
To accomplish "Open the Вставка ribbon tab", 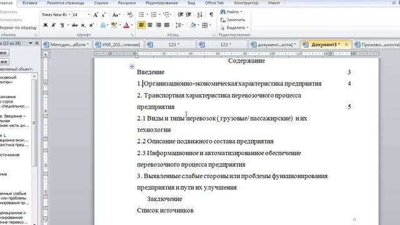I will pyautogui.click(x=29, y=3).
